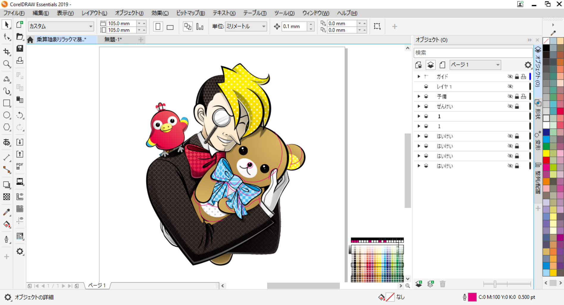Expand the docker collapse chevrons next to オブジェクト
The width and height of the screenshot is (564, 305).
click(529, 40)
